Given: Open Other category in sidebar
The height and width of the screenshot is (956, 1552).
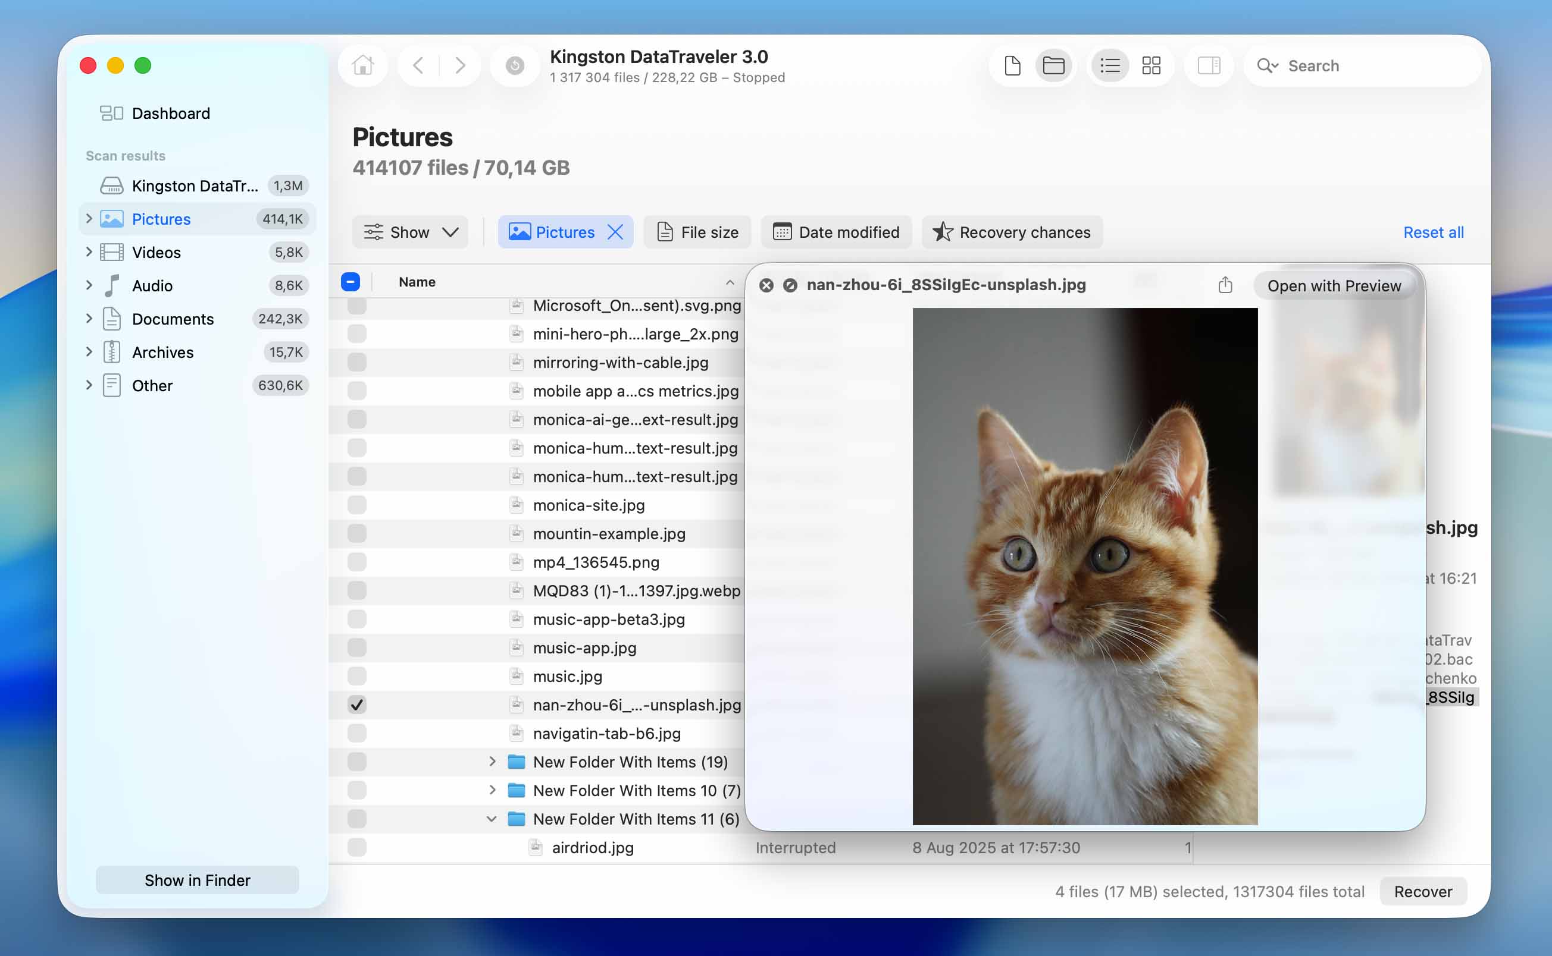Looking at the screenshot, I should 198,385.
